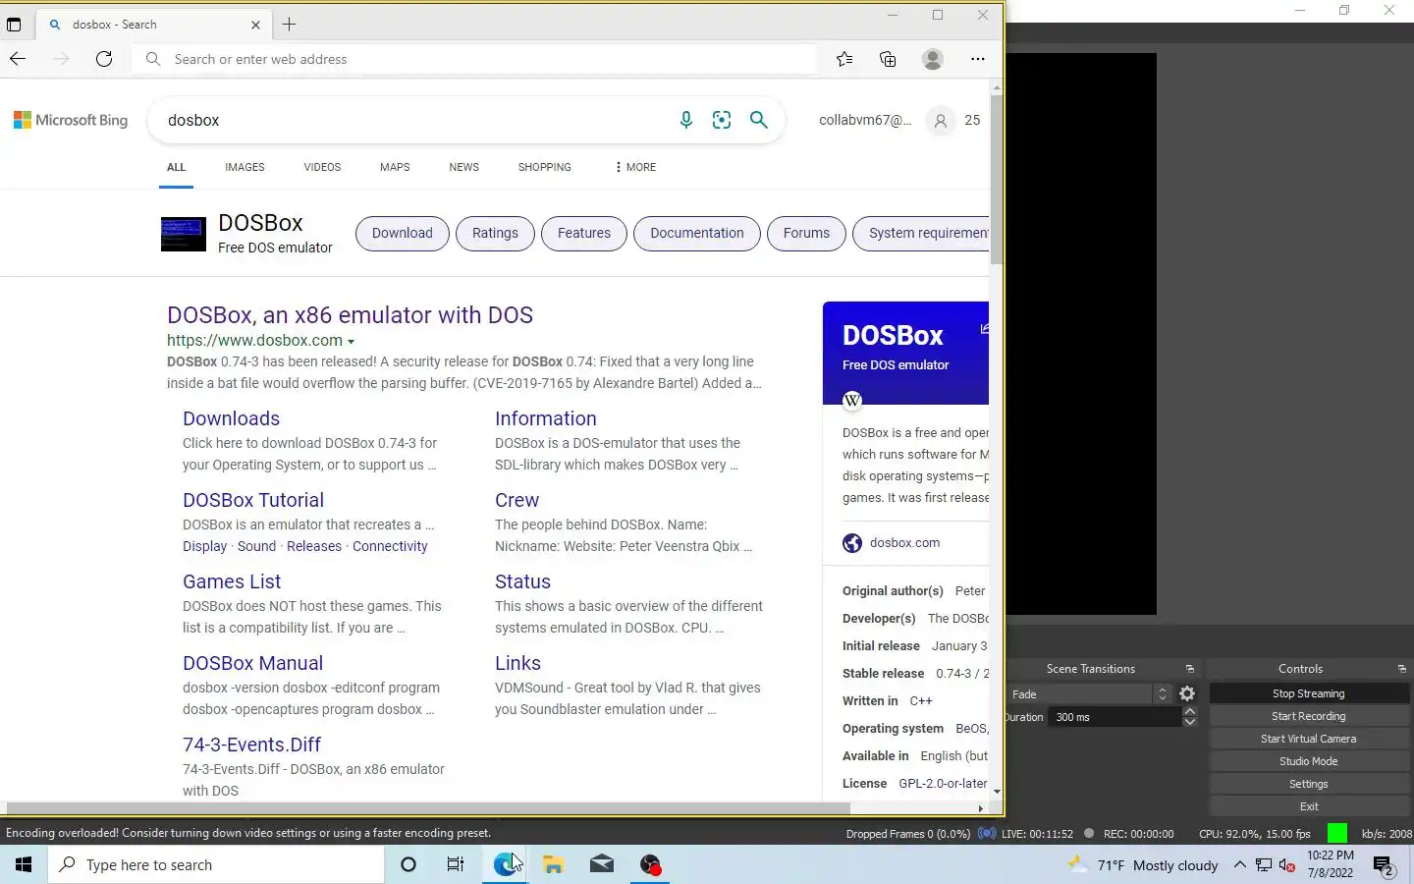Image resolution: width=1414 pixels, height=884 pixels.
Task: Click the DOSBox thumbnail image
Action: coord(184,234)
